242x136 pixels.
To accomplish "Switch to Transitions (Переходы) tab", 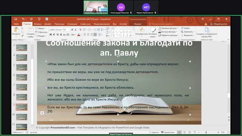I will coord(59,24).
